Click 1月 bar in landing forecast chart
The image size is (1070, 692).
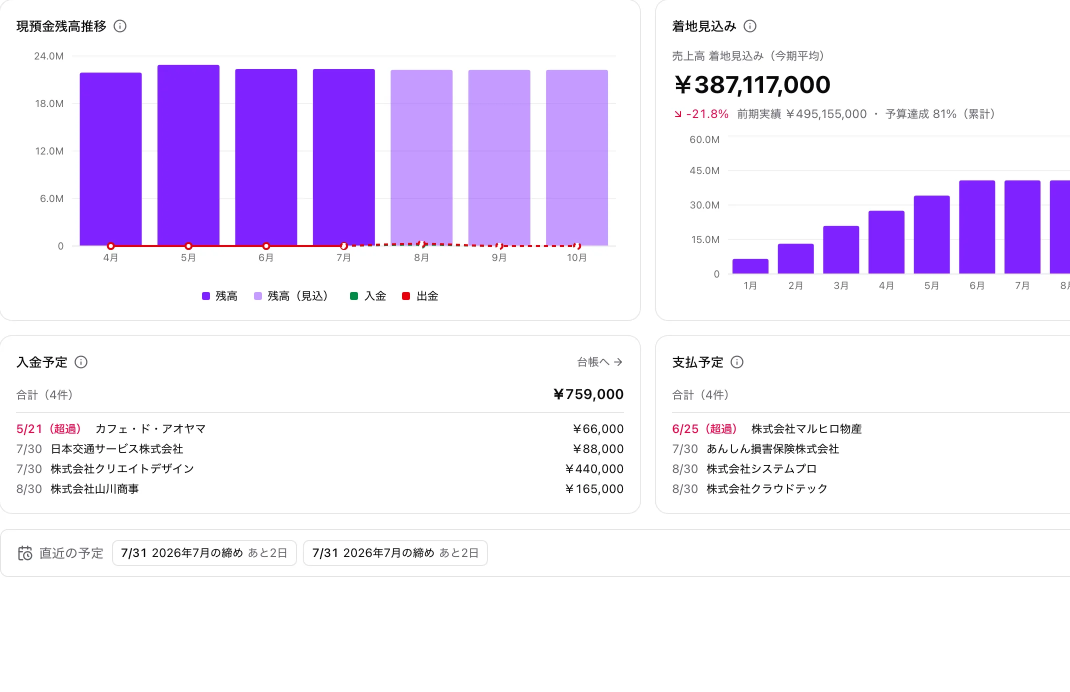[x=750, y=266]
